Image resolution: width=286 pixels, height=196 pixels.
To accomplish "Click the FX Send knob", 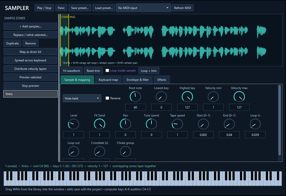I will [x=99, y=124].
